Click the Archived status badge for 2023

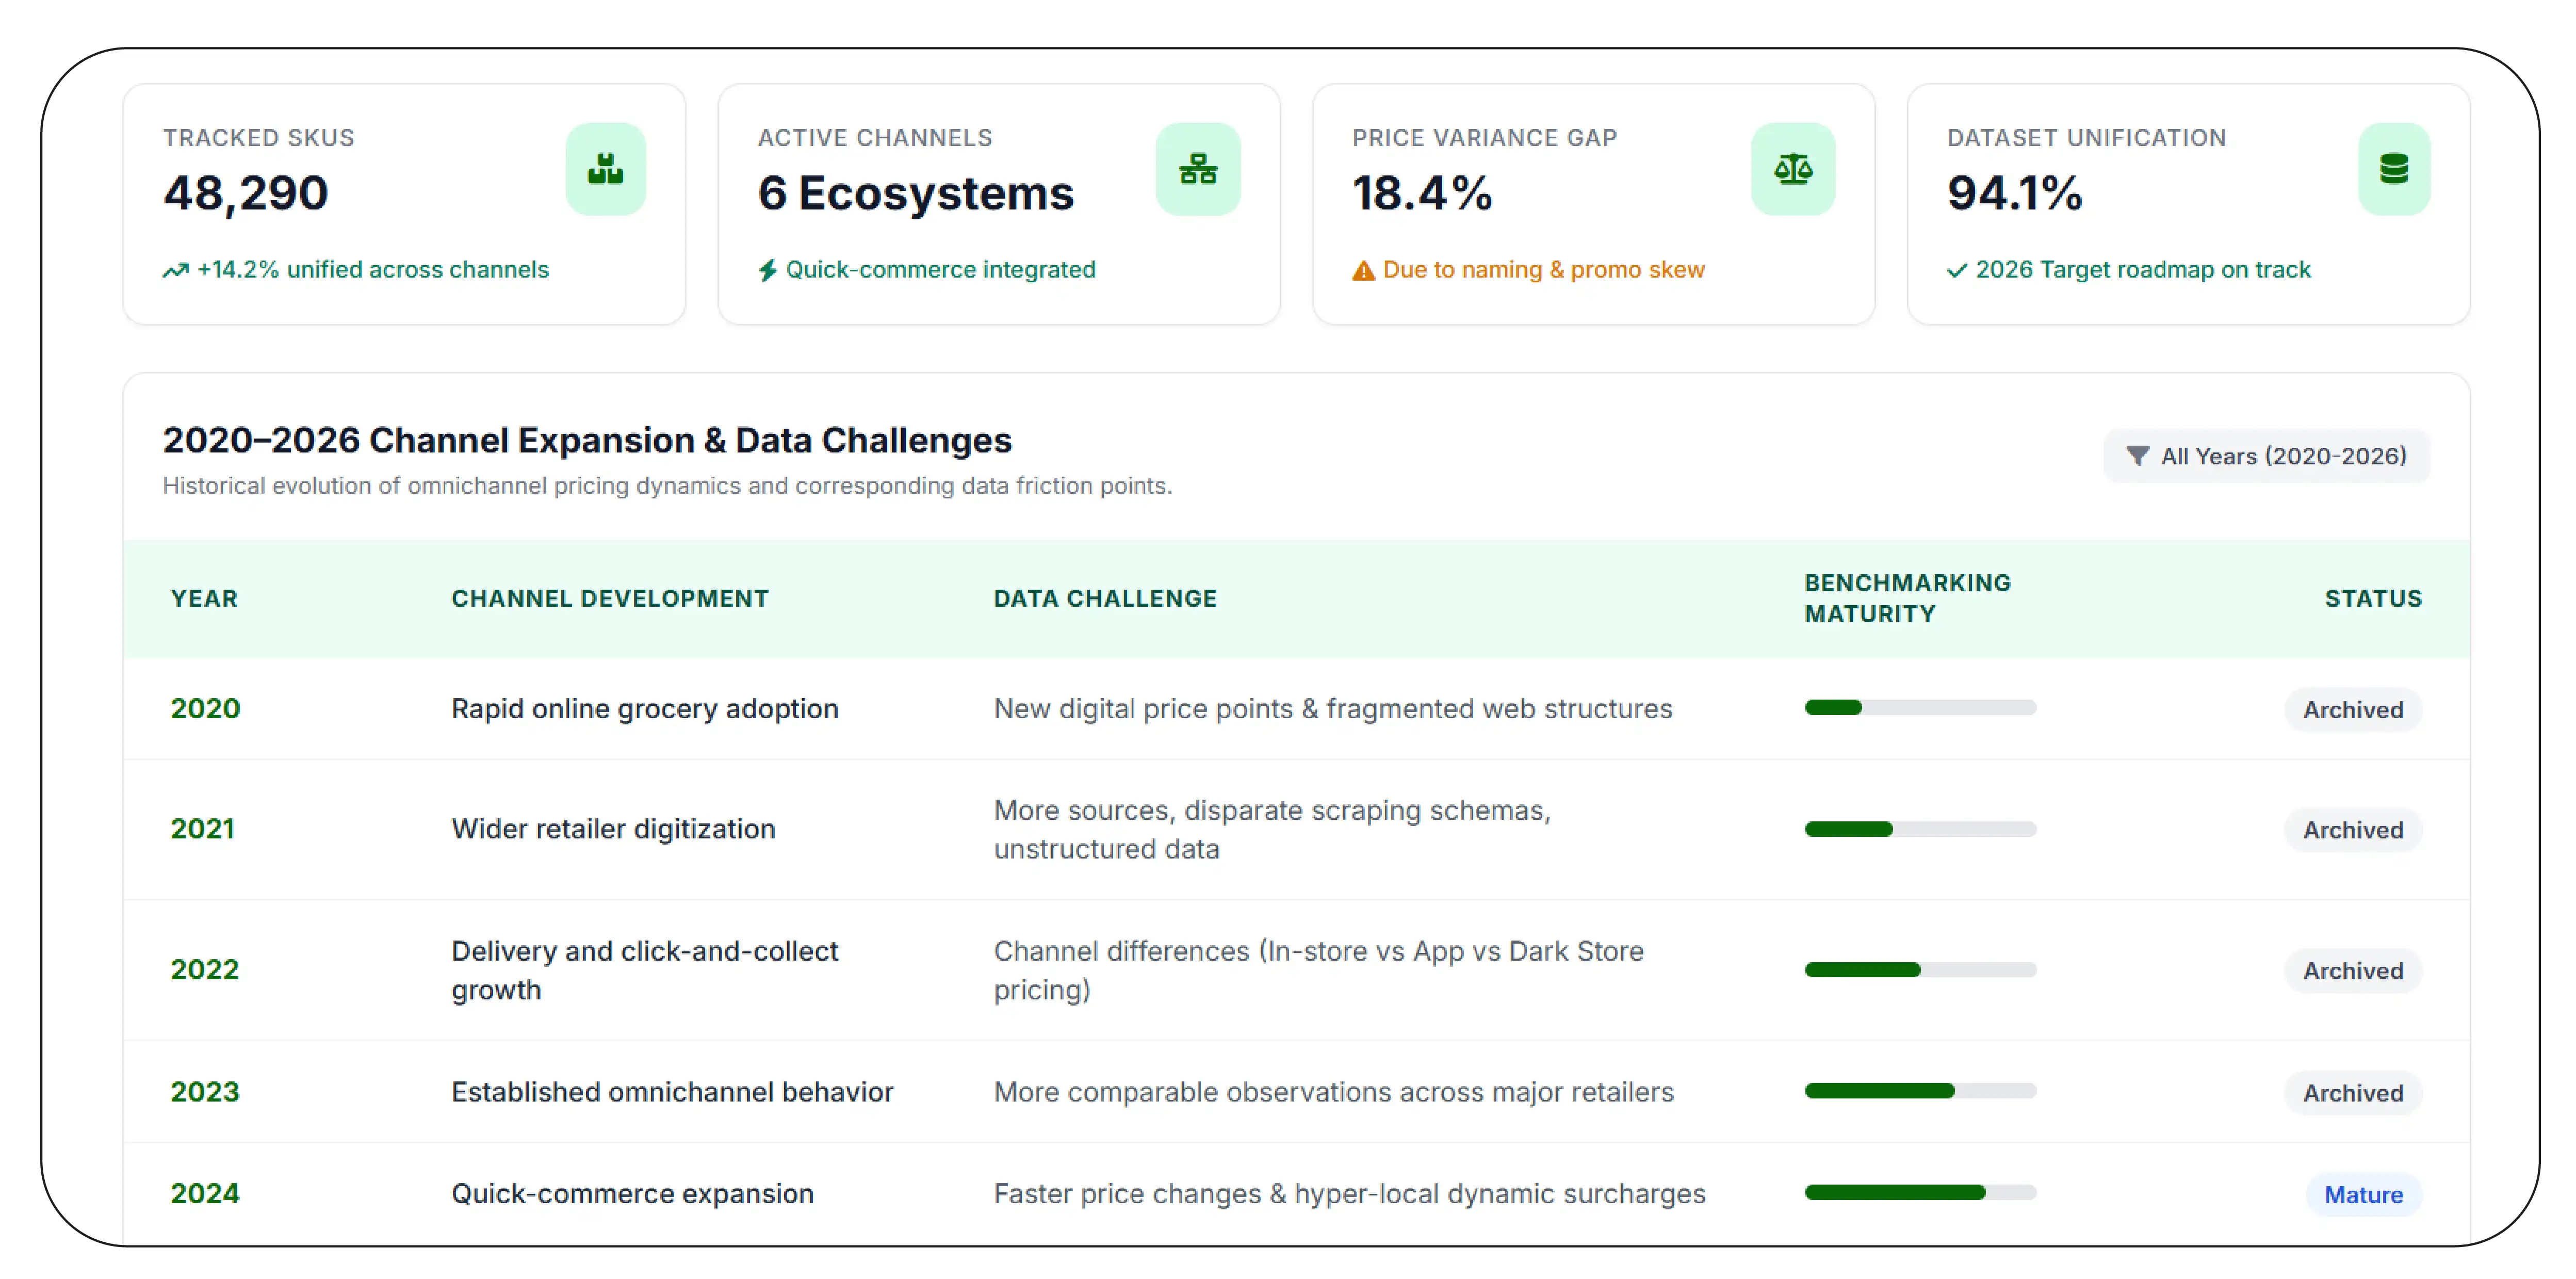point(2353,1093)
